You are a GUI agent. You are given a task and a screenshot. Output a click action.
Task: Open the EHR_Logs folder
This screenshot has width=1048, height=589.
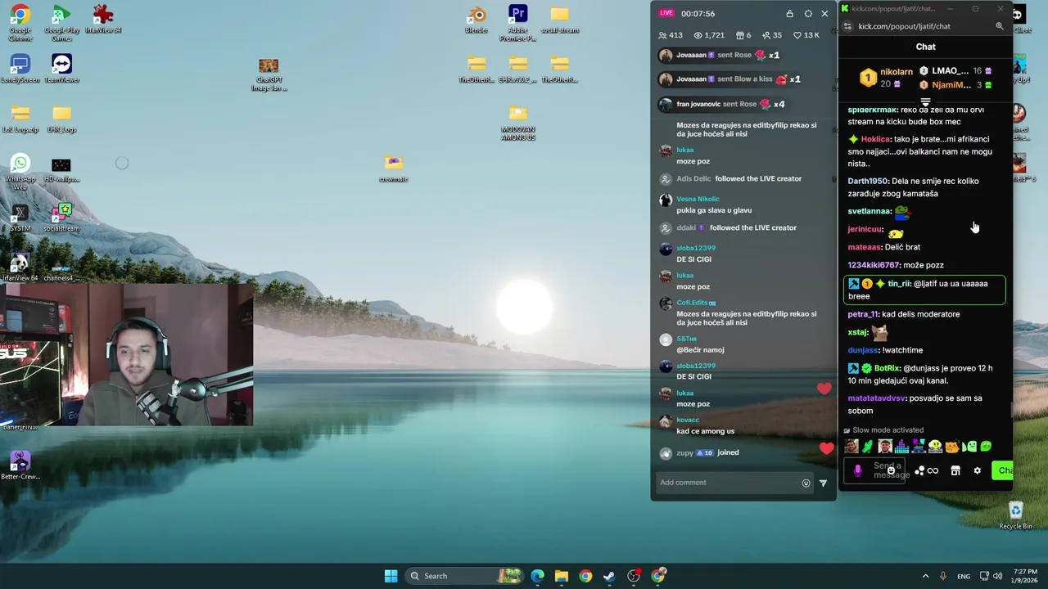point(61,119)
